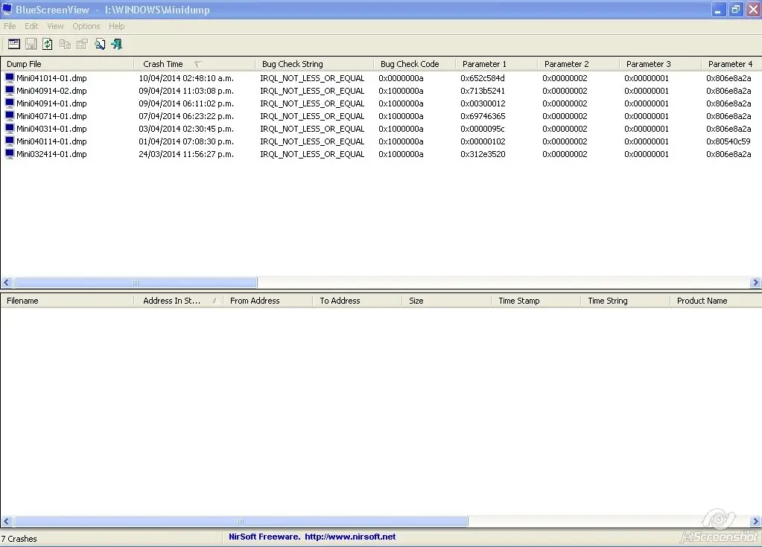
Task: Click Parameter 1 value 0x652c584d
Action: 483,78
